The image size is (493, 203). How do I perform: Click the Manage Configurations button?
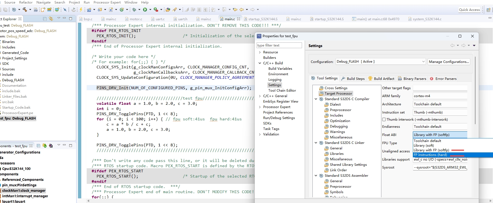449,62
